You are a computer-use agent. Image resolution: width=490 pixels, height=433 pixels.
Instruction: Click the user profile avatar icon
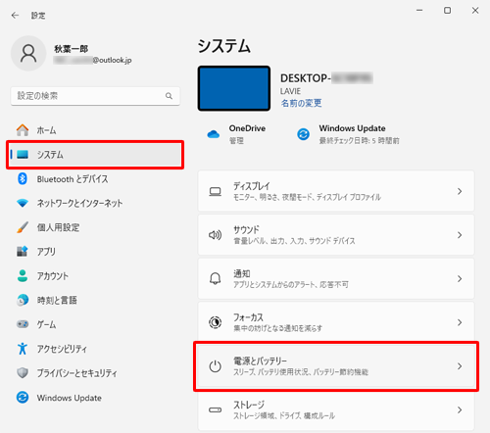(x=28, y=53)
